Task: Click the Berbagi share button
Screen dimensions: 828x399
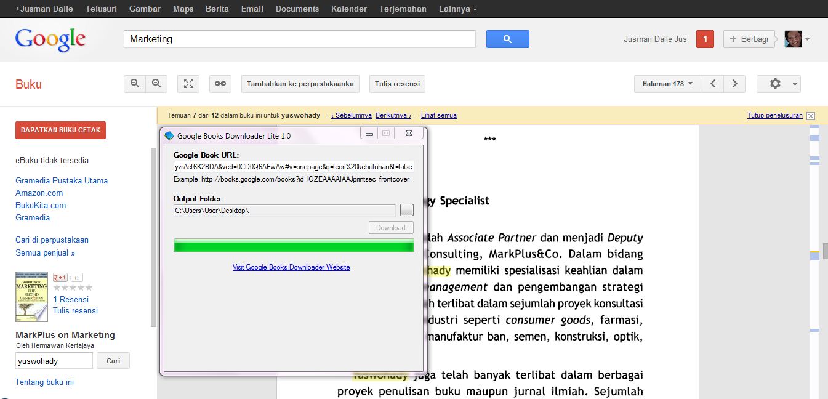Action: (749, 39)
